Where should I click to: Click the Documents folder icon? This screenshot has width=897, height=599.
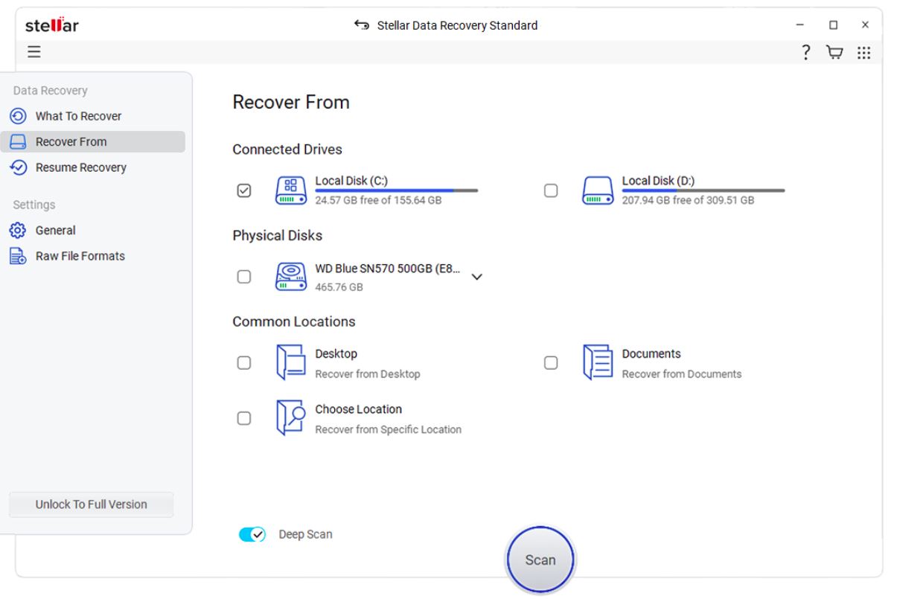(598, 362)
